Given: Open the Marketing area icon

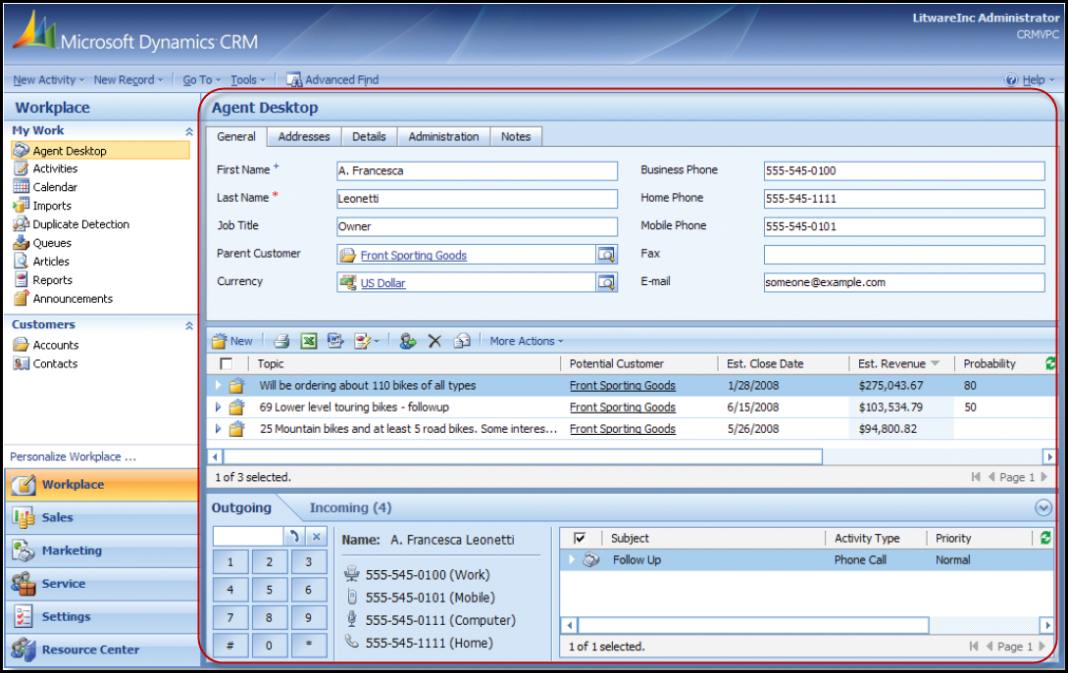Looking at the screenshot, I should pos(24,551).
